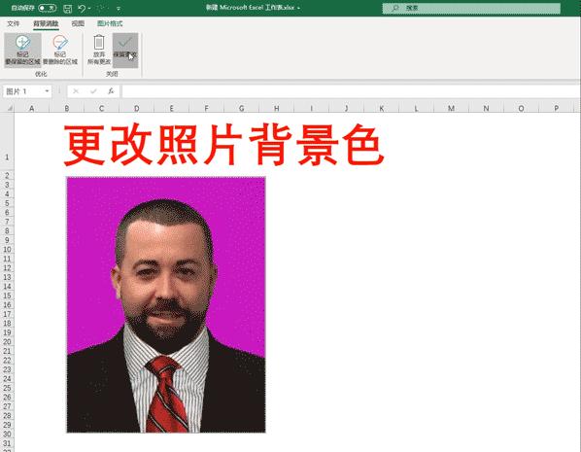The image size is (581, 452).
Task: Select row 20 header
Action: tap(7, 341)
